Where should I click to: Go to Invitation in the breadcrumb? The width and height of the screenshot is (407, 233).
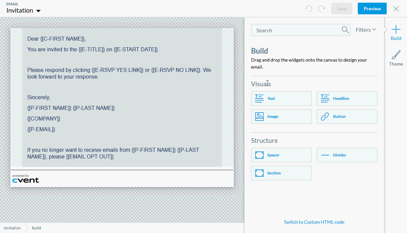tap(12, 228)
